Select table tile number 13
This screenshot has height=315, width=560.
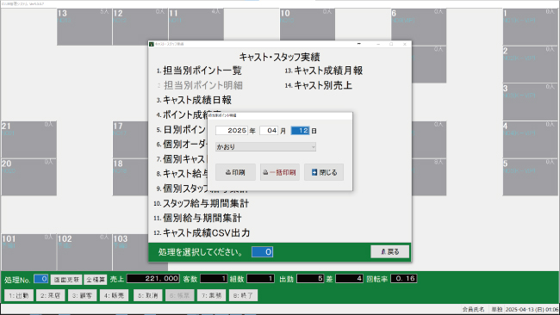[x=84, y=28]
